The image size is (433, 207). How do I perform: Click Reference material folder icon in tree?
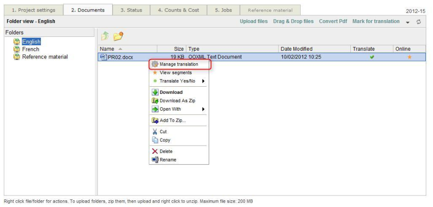tap(17, 57)
